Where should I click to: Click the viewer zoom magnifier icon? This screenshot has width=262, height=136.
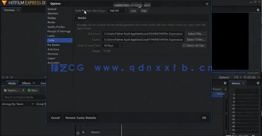pyautogui.click(x=245, y=77)
